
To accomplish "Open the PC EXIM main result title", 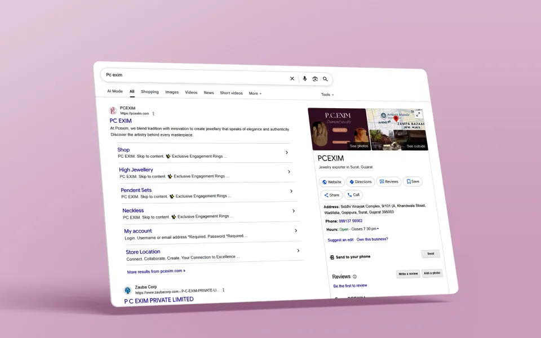I will click(x=121, y=121).
